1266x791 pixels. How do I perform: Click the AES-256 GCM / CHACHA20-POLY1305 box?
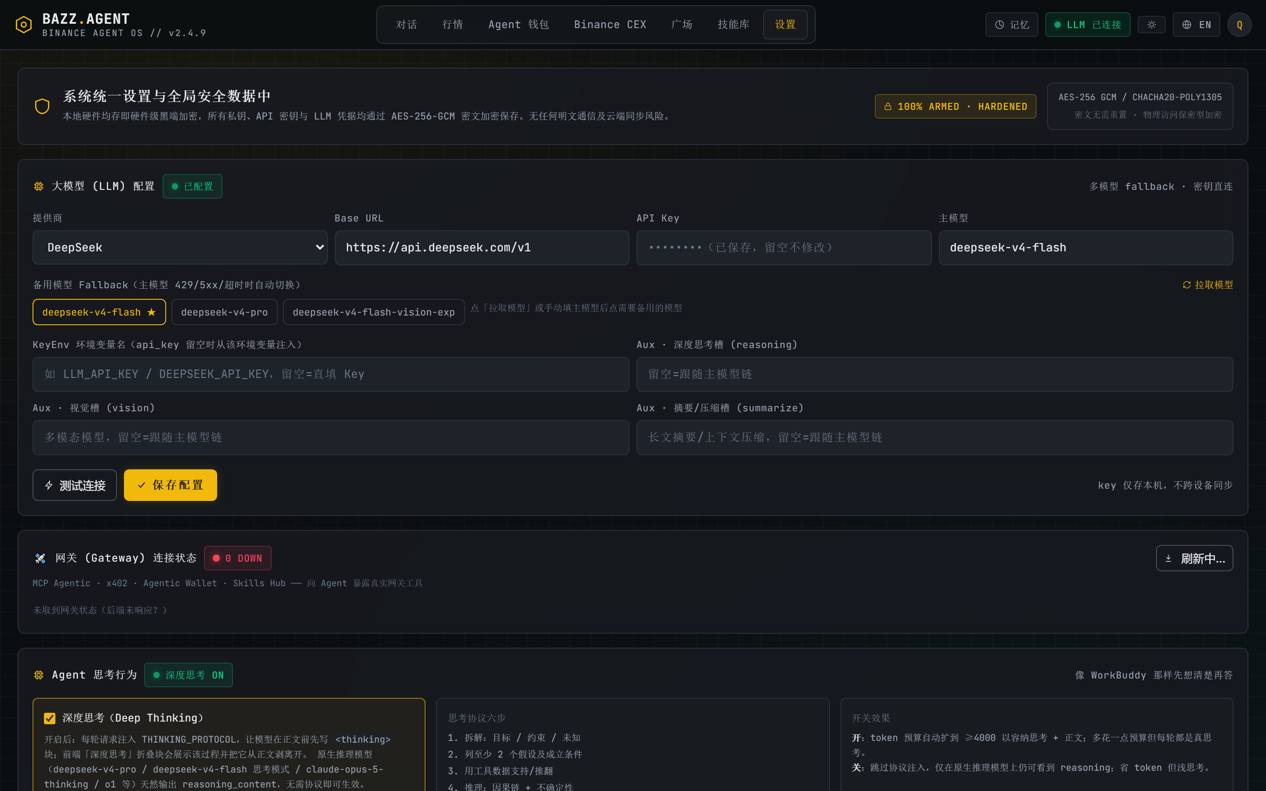pyautogui.click(x=1140, y=106)
